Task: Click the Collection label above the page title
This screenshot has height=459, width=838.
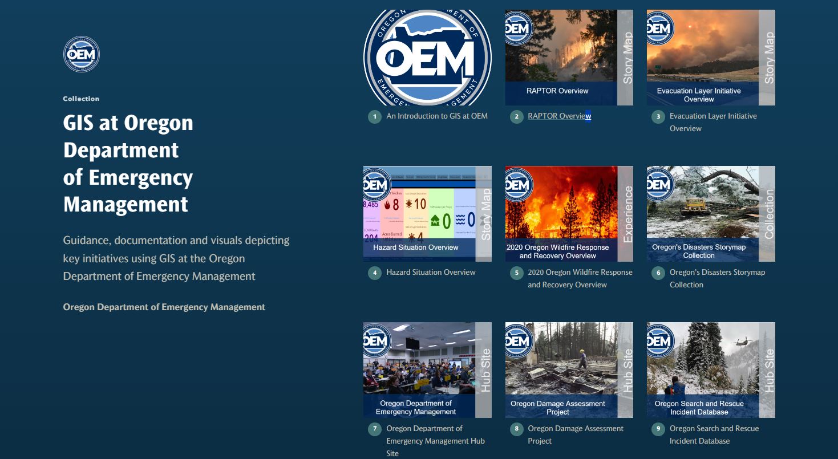Action: tap(82, 98)
